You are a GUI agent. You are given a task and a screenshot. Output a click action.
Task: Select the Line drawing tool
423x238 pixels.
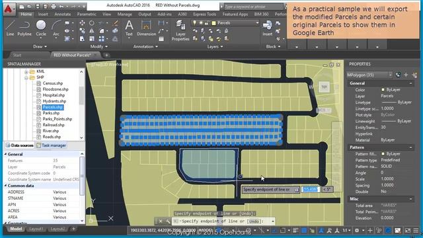(10, 28)
